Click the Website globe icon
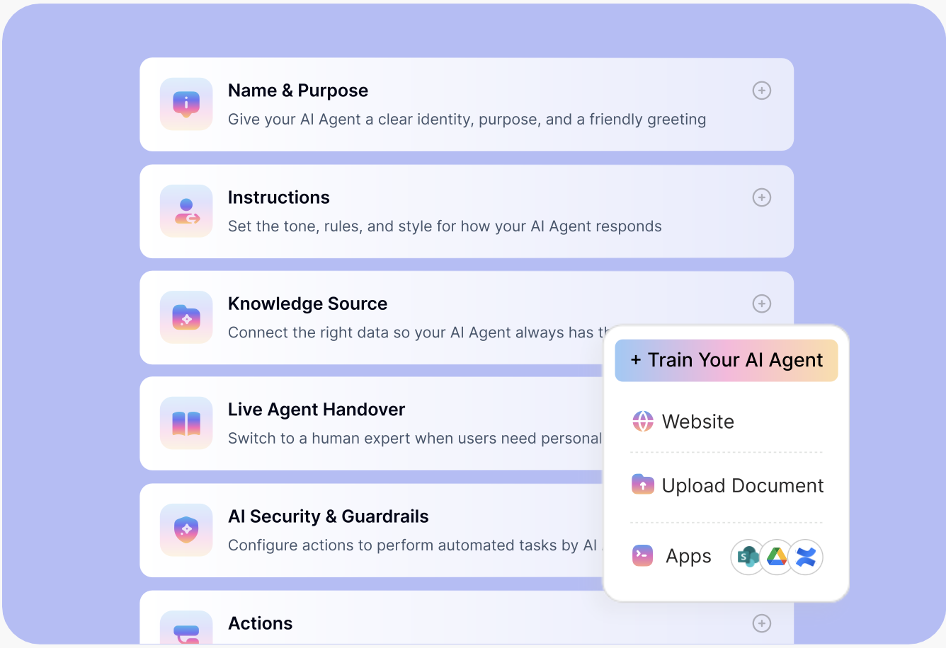Image resolution: width=946 pixels, height=648 pixels. tap(643, 421)
